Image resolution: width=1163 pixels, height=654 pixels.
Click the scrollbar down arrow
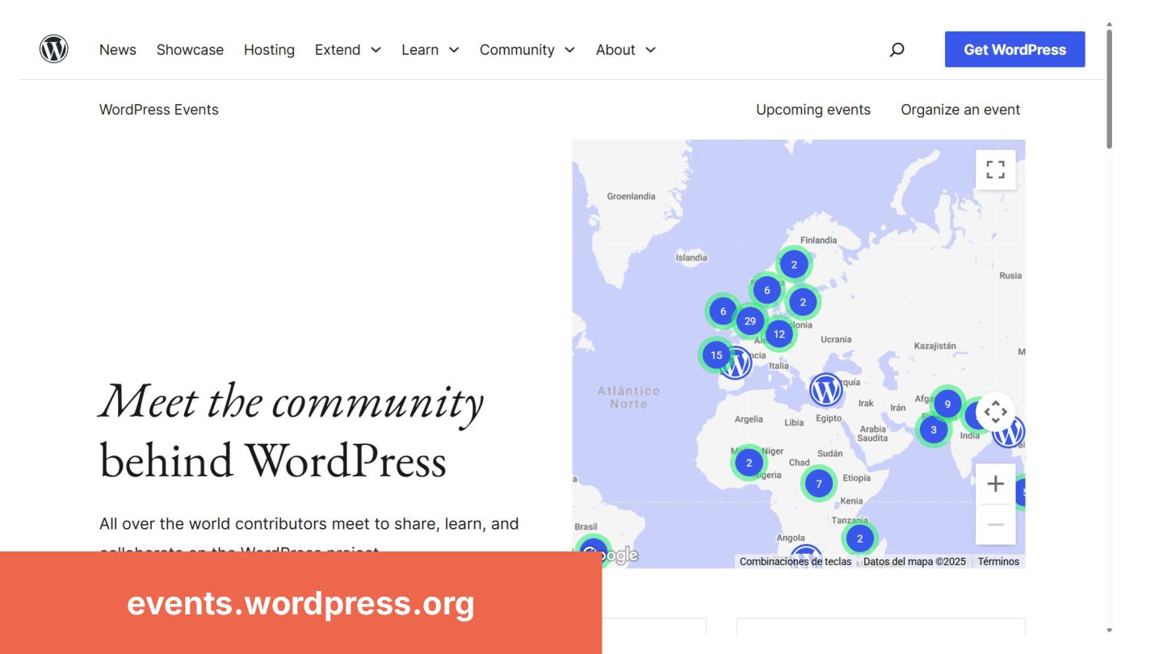point(1110,630)
